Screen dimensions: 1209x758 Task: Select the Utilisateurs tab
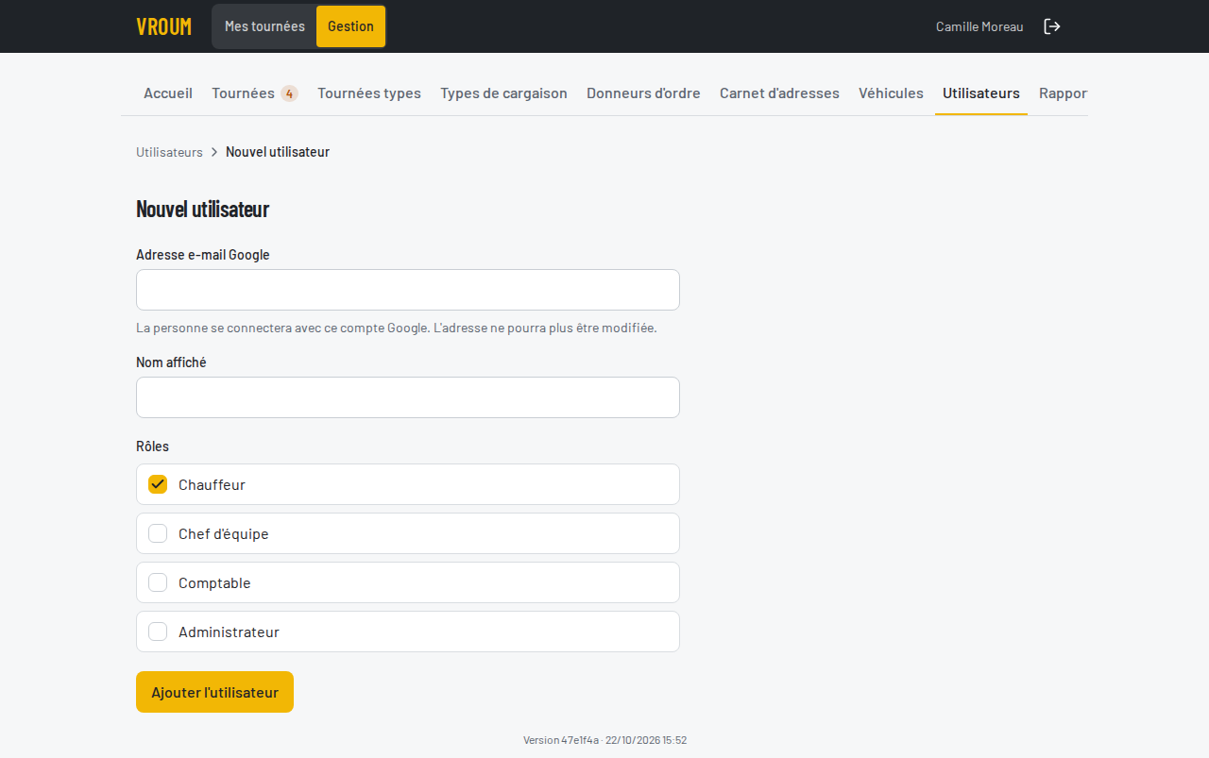(981, 93)
